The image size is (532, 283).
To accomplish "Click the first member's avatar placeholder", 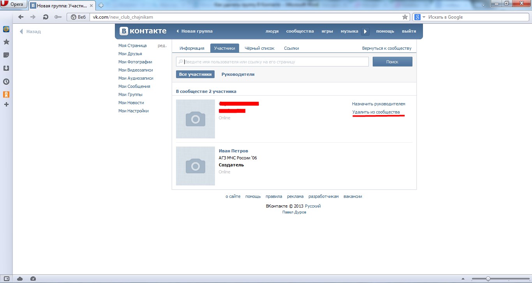I will 196,119.
